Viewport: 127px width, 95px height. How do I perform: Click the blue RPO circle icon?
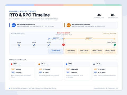[x=14, y=25]
